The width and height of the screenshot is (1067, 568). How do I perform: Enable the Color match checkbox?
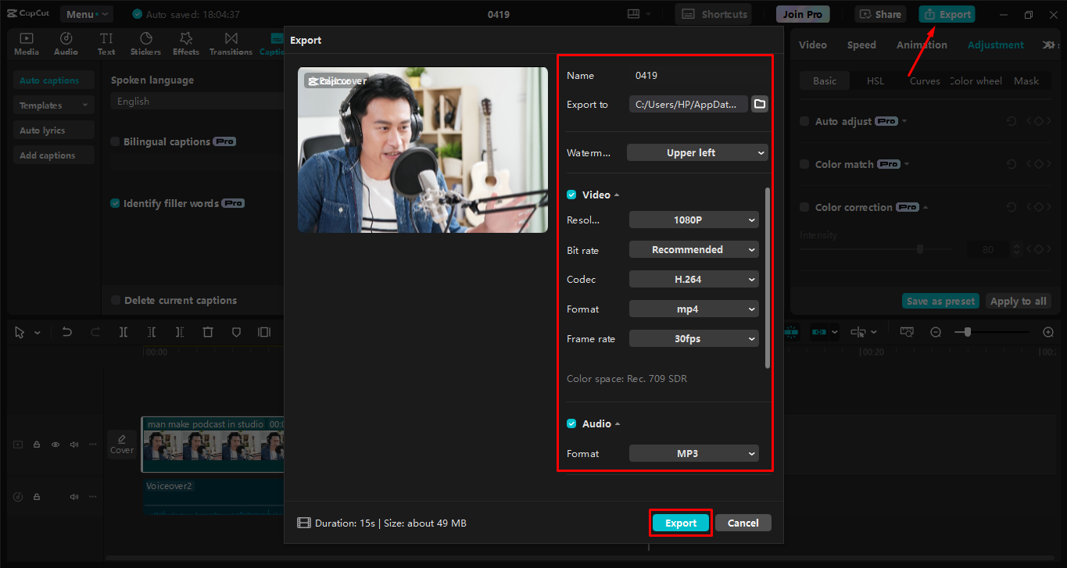804,165
